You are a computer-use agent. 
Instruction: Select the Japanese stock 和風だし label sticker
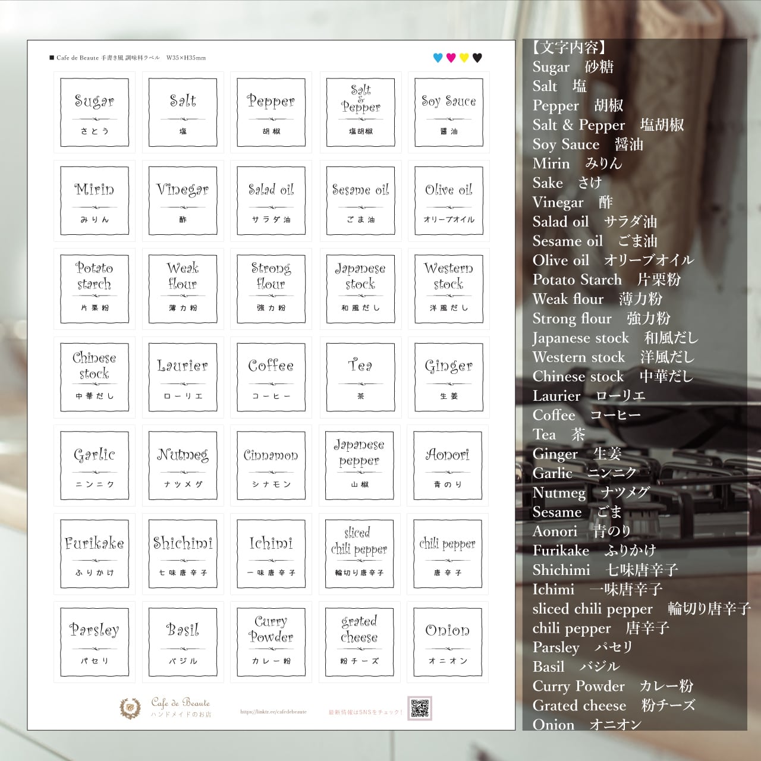pos(361,289)
